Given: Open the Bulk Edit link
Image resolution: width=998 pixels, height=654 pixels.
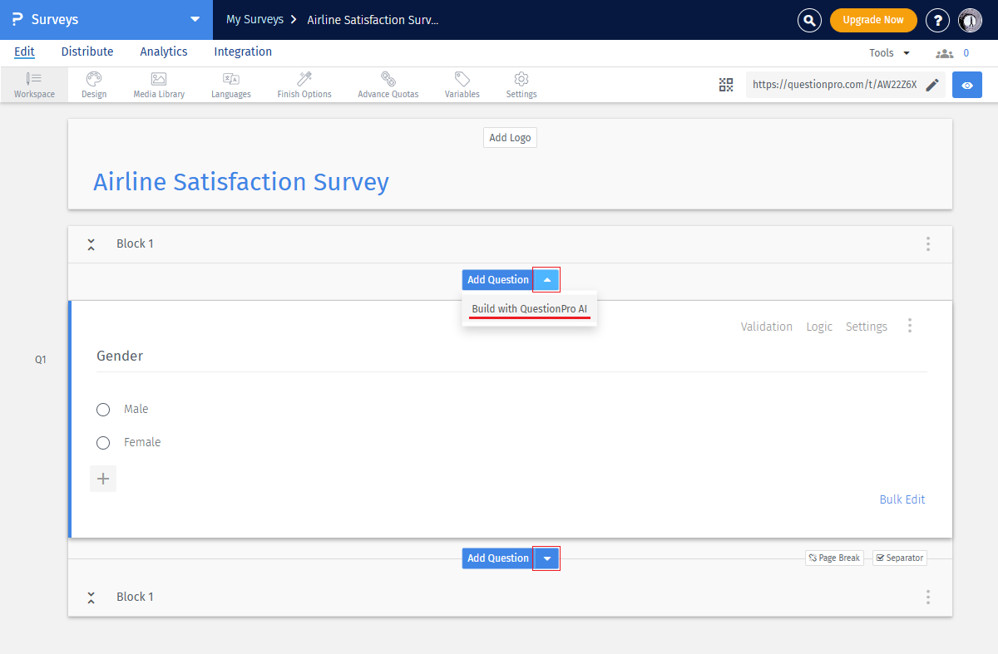Looking at the screenshot, I should 902,499.
